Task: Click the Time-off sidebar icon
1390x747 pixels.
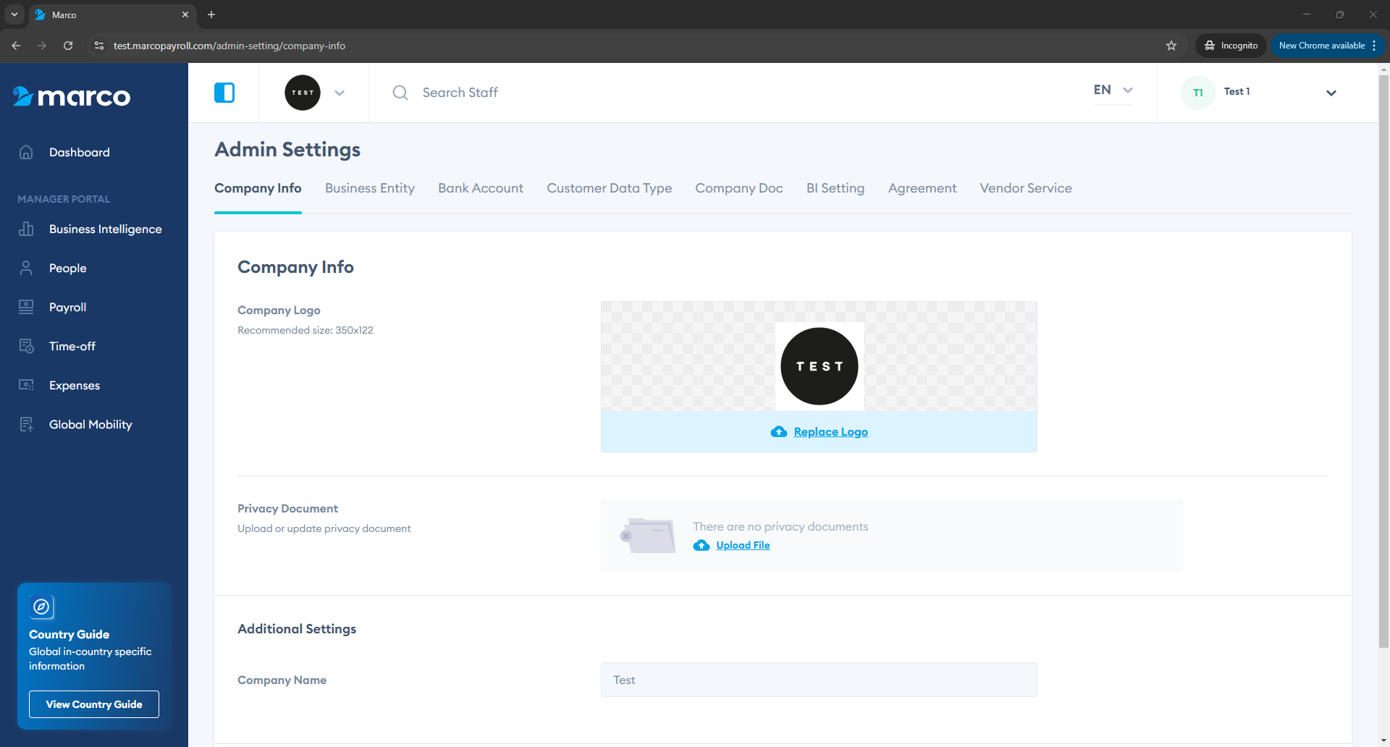Action: (x=26, y=346)
